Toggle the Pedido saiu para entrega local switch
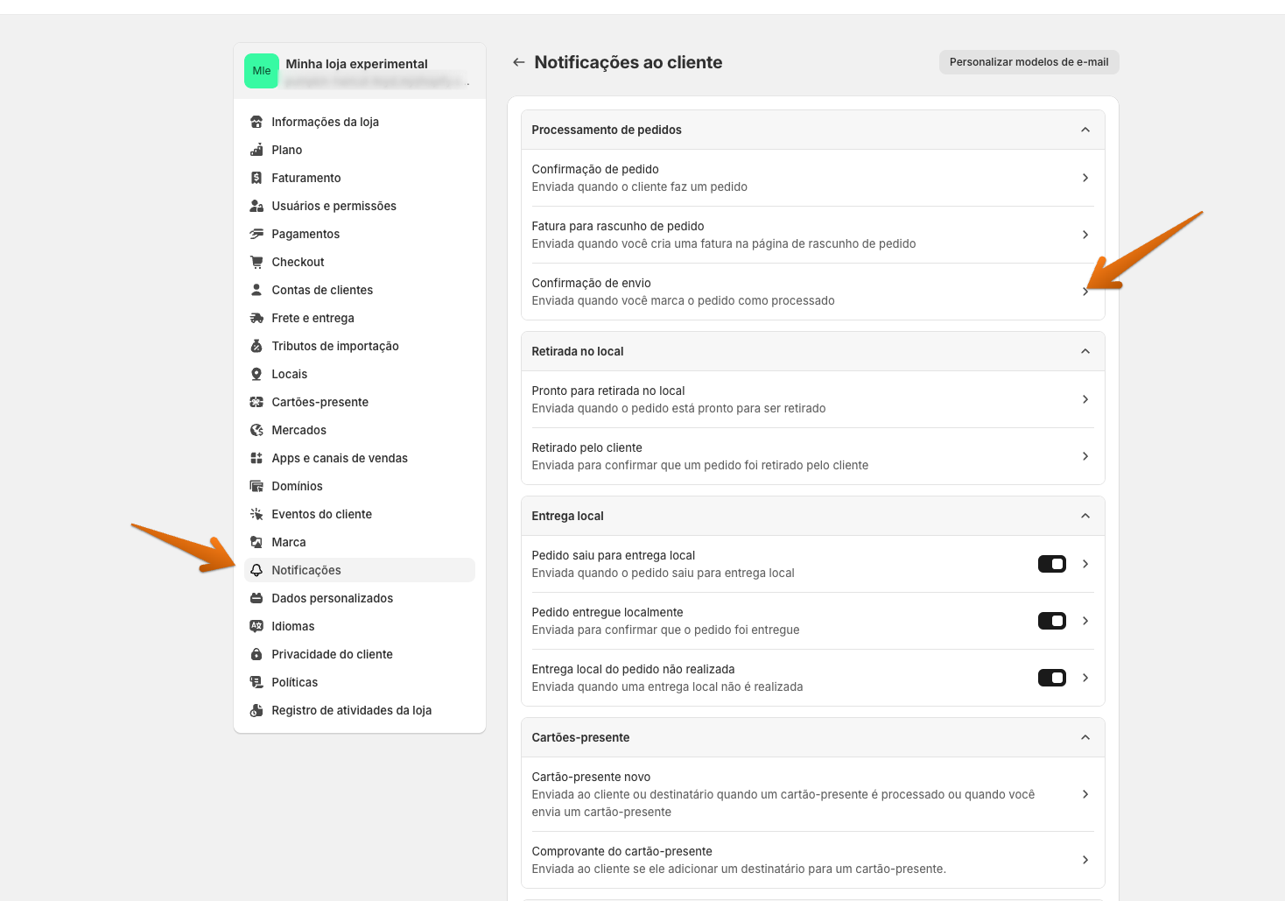This screenshot has width=1285, height=901. [1051, 564]
